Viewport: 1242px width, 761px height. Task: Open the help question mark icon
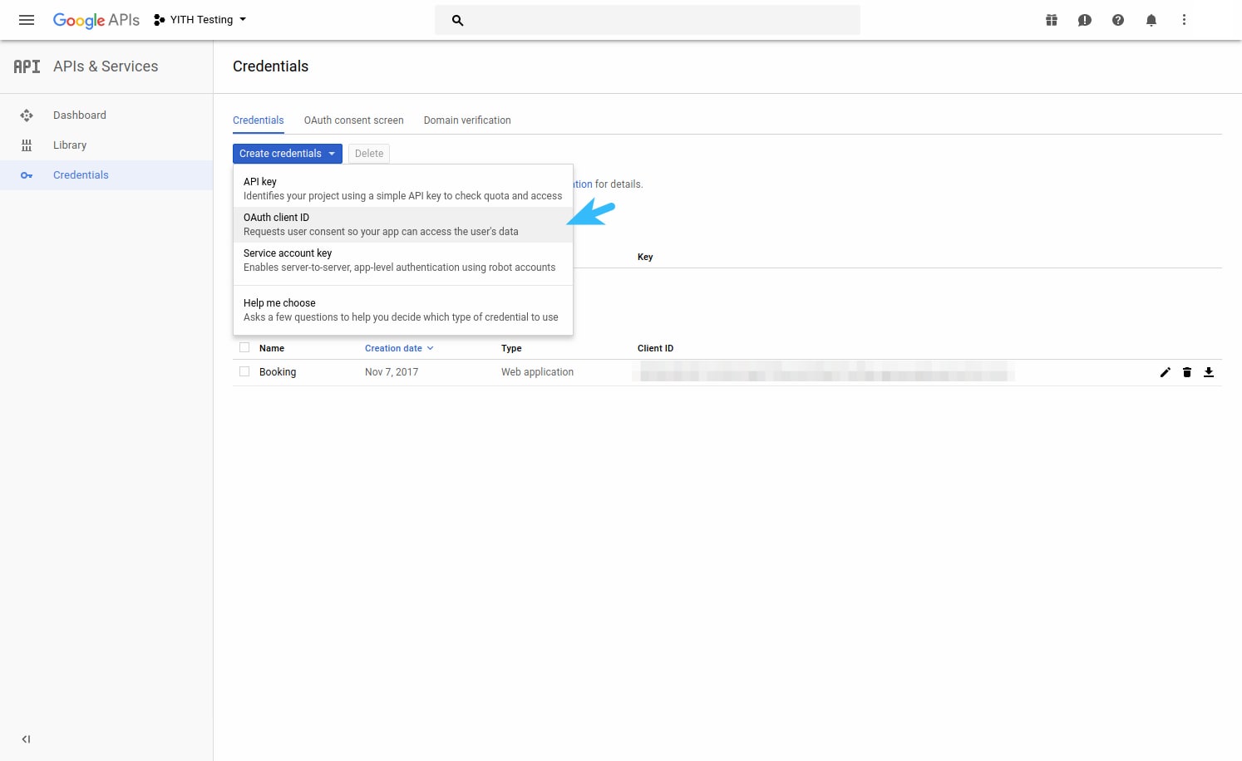1118,20
